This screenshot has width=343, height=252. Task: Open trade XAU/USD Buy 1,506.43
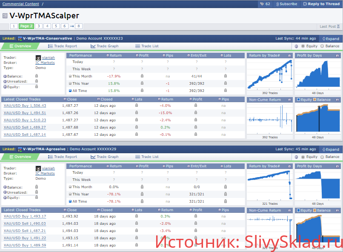click(25, 106)
